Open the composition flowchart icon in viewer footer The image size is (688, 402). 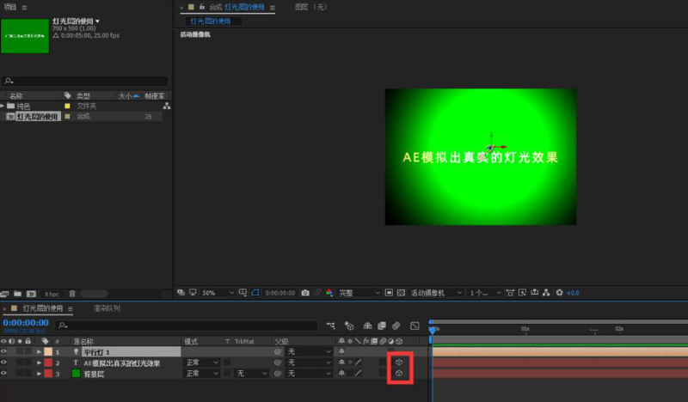click(x=546, y=292)
